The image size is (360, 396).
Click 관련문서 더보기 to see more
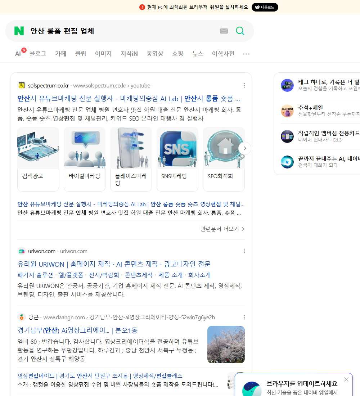point(222,229)
